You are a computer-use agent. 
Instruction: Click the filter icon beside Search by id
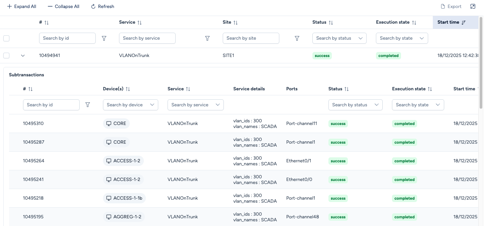104,38
